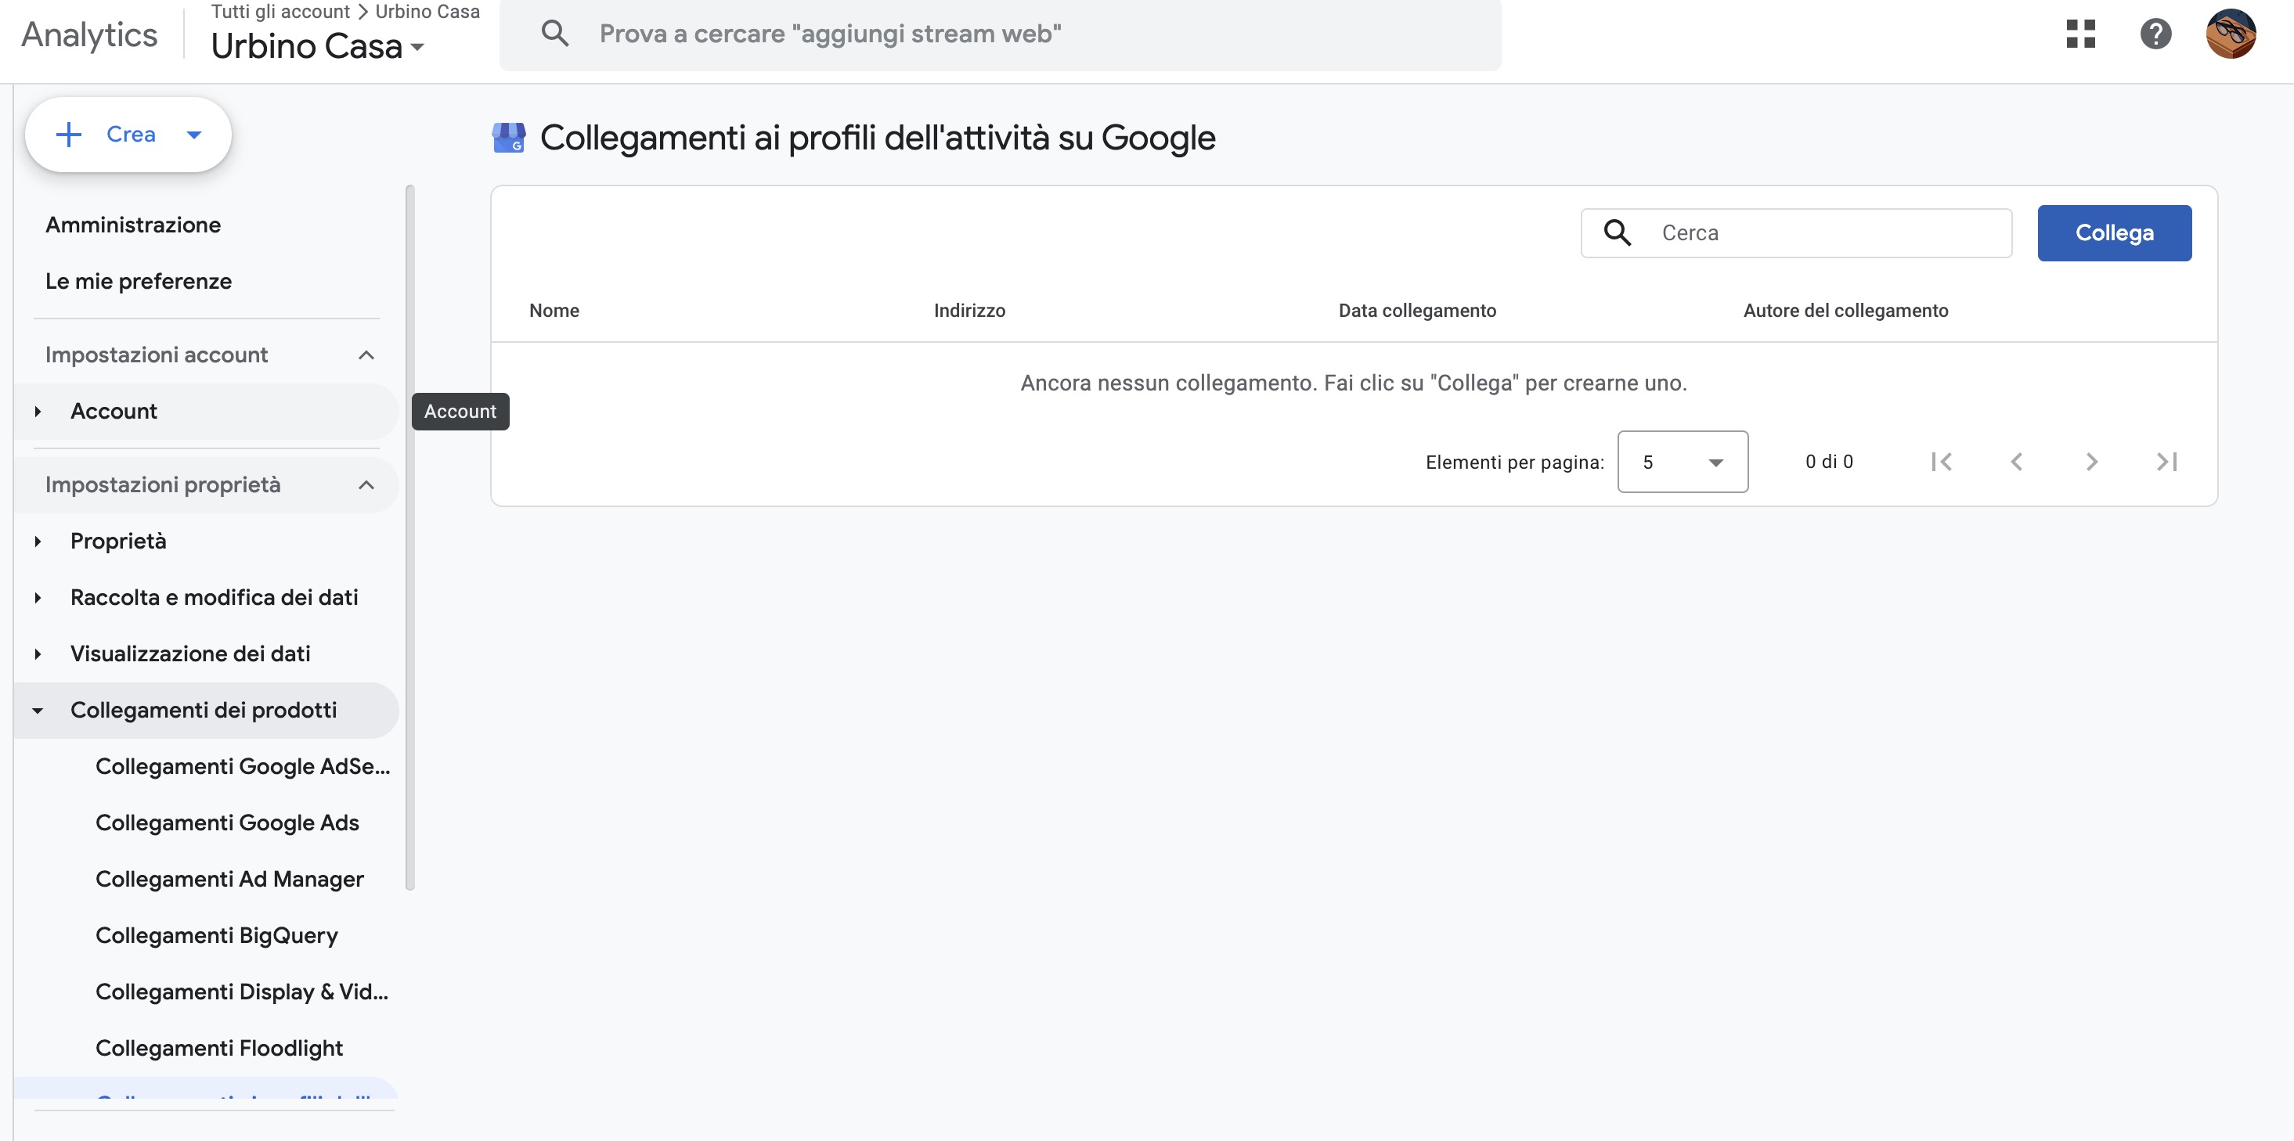Go to first page of results
The width and height of the screenshot is (2294, 1141).
1942,462
